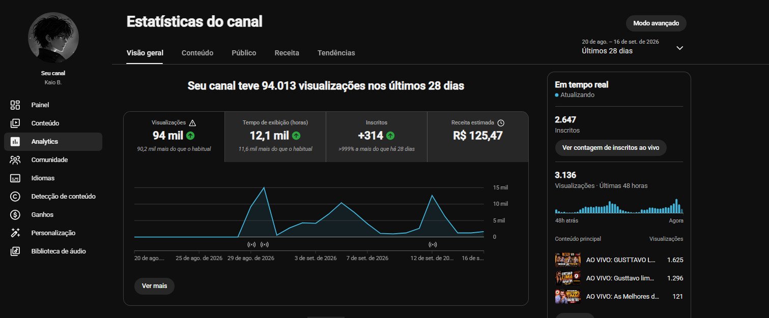The height and width of the screenshot is (318, 769).
Task: Click Ver contagem de inscritos ao vivo
Action: coord(611,148)
